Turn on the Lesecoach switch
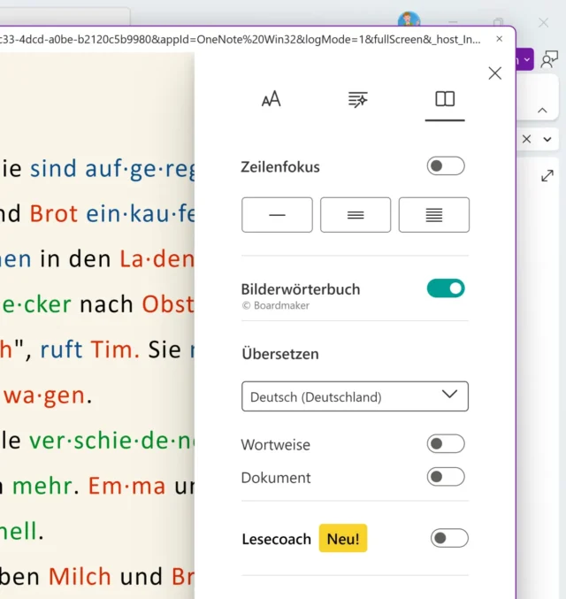 click(x=449, y=538)
